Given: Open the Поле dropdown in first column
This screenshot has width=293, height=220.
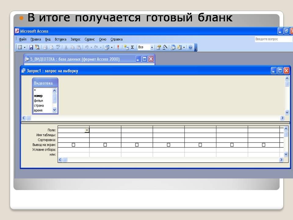Looking at the screenshot, I should [87, 130].
